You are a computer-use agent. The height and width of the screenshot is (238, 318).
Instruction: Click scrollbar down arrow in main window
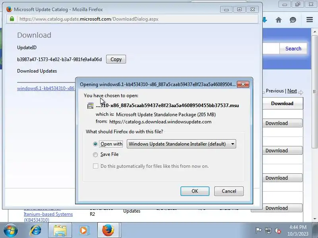pos(314,219)
